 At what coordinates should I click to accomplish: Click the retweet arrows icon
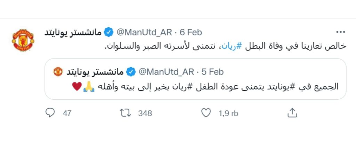125,113
